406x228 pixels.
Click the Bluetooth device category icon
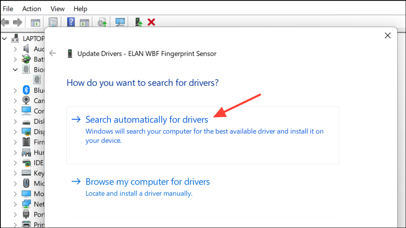pos(26,90)
